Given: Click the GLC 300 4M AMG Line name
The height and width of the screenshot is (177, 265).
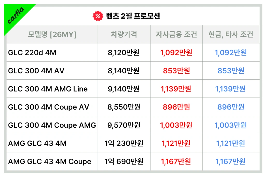Looking at the screenshot, I should 48,89.
